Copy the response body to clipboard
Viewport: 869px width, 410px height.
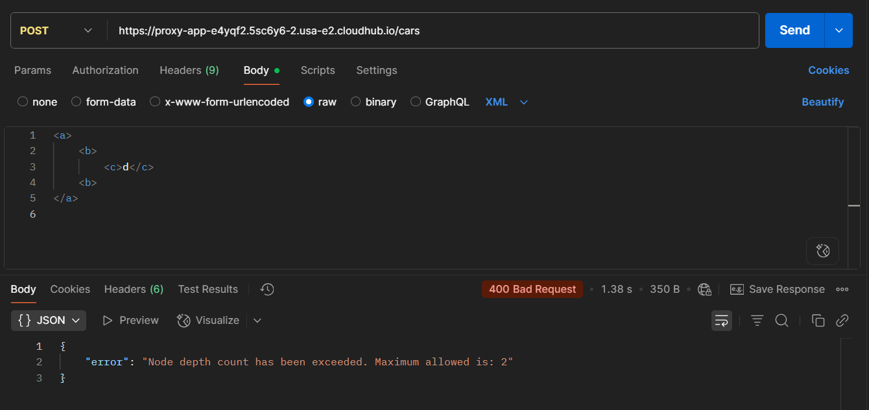[818, 320]
